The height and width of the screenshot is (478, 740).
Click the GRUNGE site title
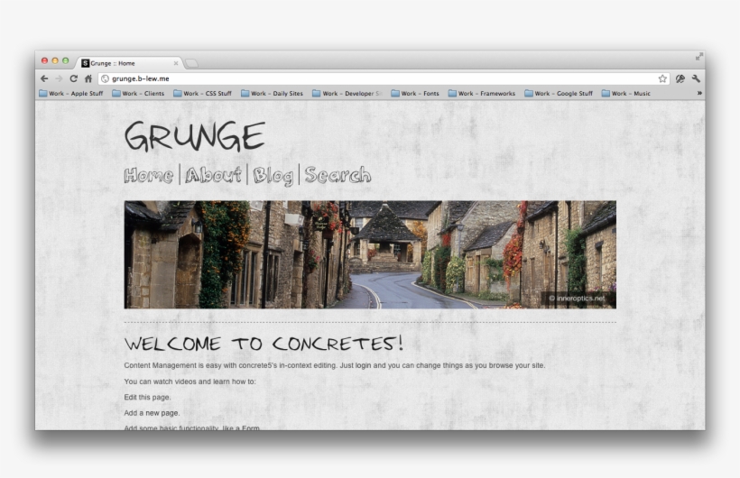coord(194,136)
